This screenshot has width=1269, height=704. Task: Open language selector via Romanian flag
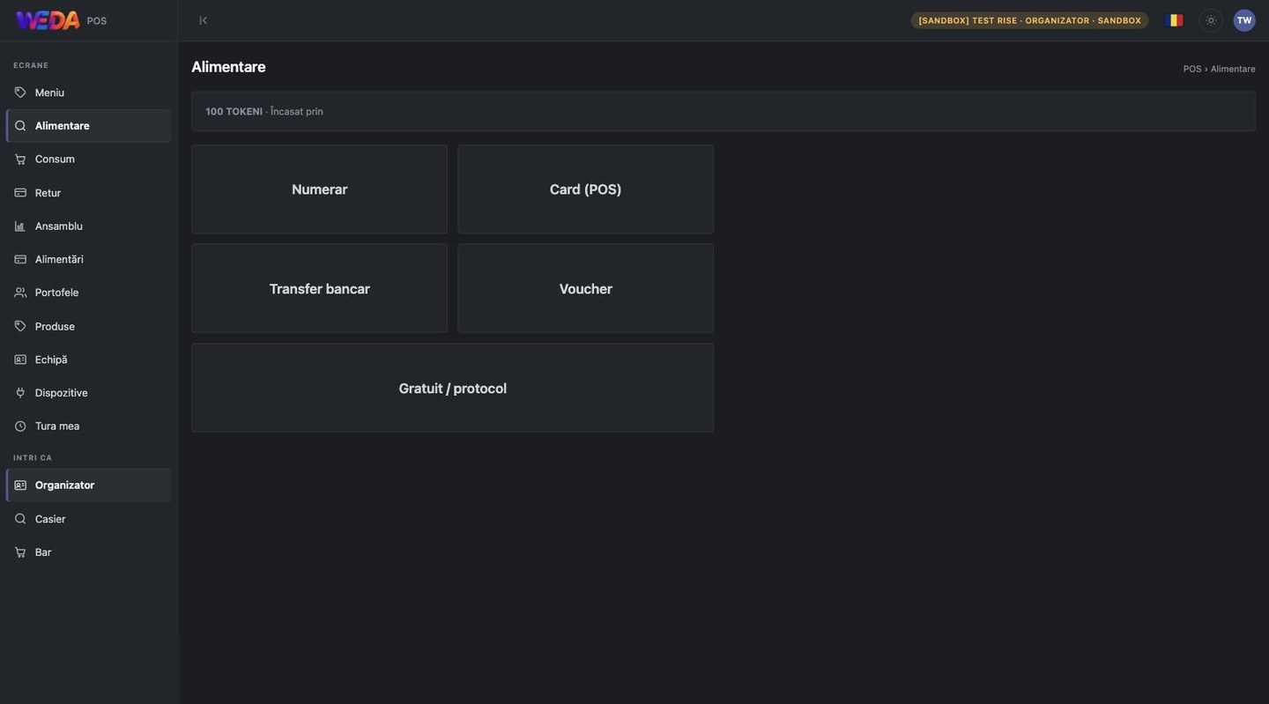tap(1174, 20)
